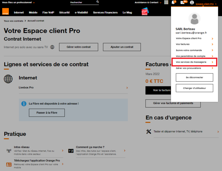Click Ajouter un contrat button
This screenshot has height=171, width=222.
point(122,47)
